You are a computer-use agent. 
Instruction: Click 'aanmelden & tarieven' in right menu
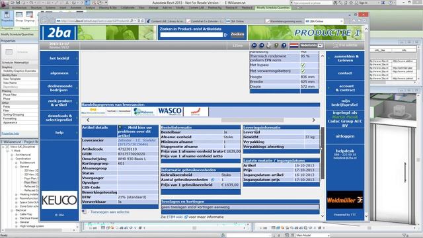click(x=345, y=58)
